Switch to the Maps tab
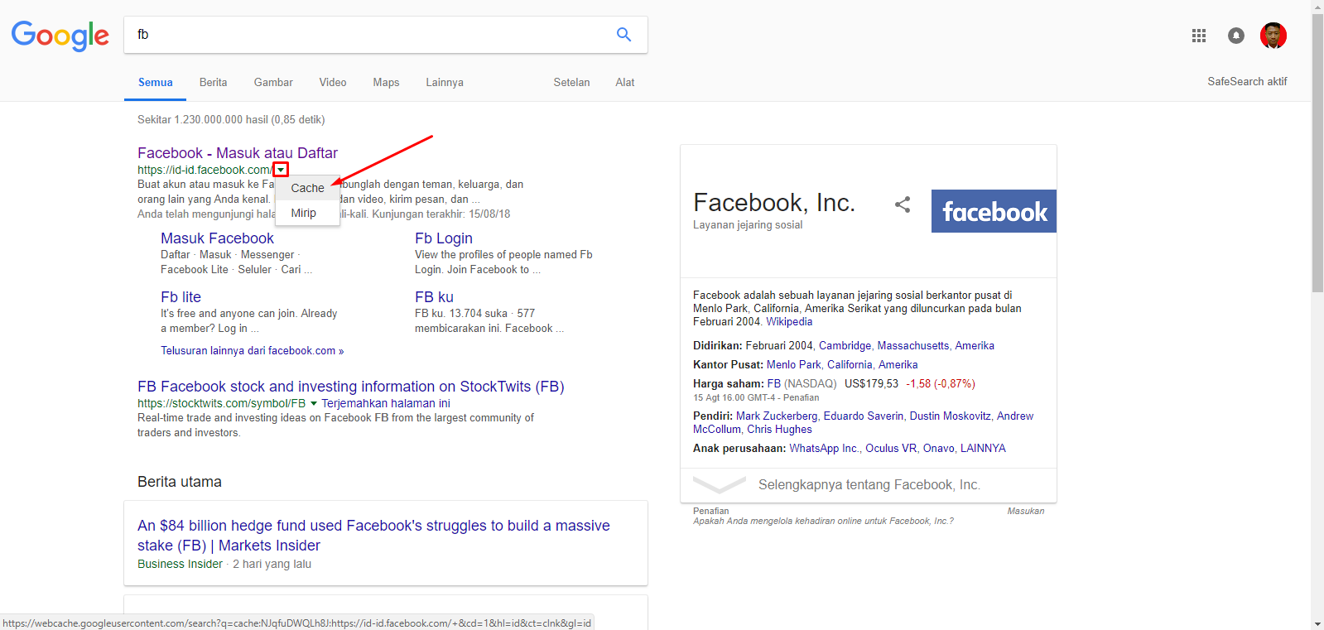Image resolution: width=1324 pixels, height=630 pixels. tap(386, 82)
